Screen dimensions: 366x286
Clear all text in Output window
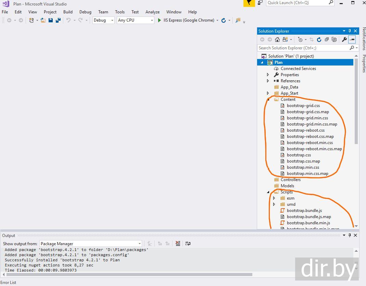(x=178, y=243)
